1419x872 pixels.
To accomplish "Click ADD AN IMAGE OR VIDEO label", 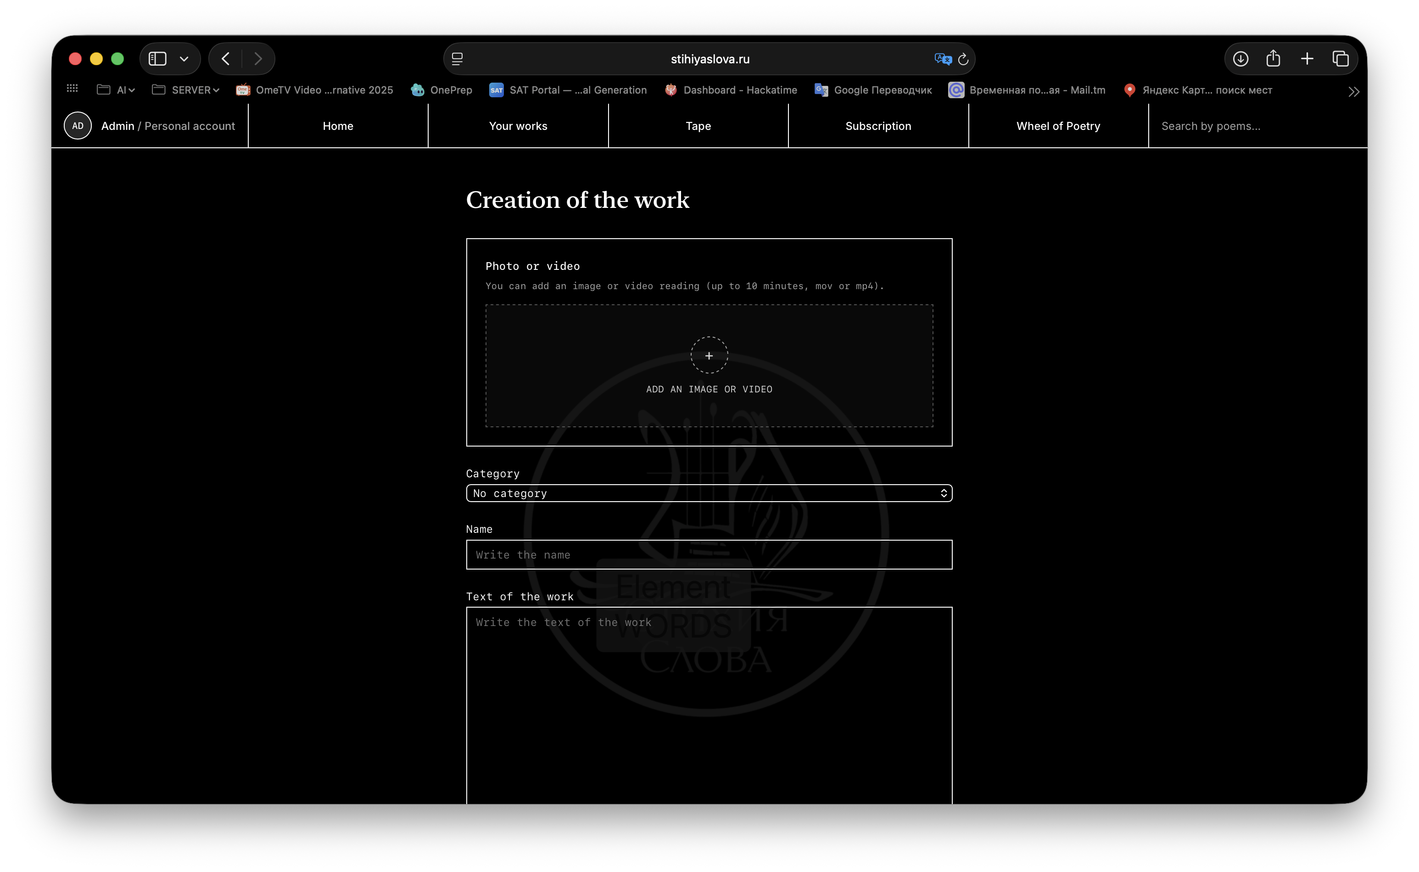I will [709, 389].
